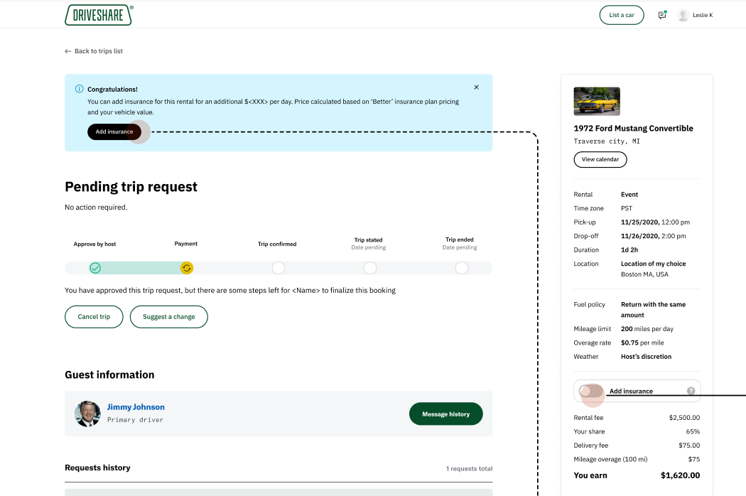Click Jimmy Johnson's avatar photo
This screenshot has height=496, width=746.
[87, 414]
